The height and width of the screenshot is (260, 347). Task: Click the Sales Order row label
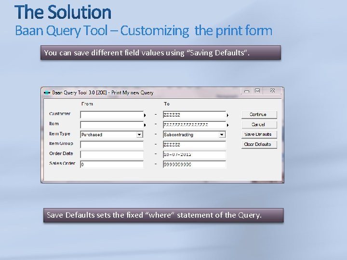point(62,163)
